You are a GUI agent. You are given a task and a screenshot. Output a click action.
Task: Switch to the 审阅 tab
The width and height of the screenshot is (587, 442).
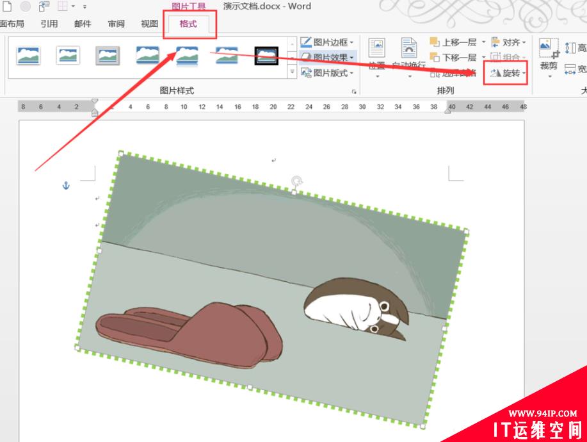pyautogui.click(x=116, y=24)
